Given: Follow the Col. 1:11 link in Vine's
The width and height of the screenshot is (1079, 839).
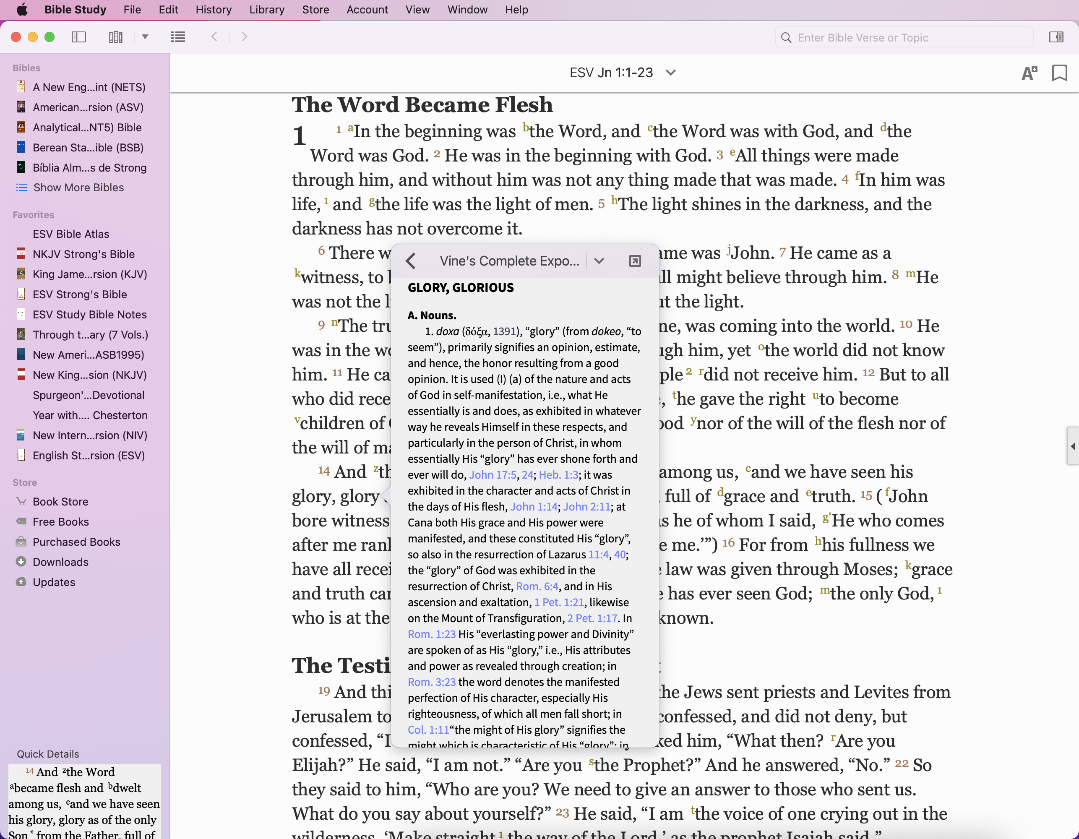Looking at the screenshot, I should (x=428, y=730).
